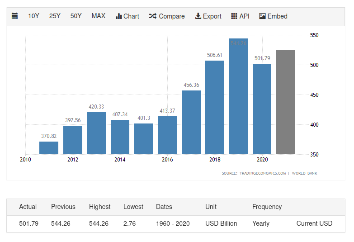Screen dimensions: 354x242
Task: Select the bar labeled 370.82
Action: (49, 148)
